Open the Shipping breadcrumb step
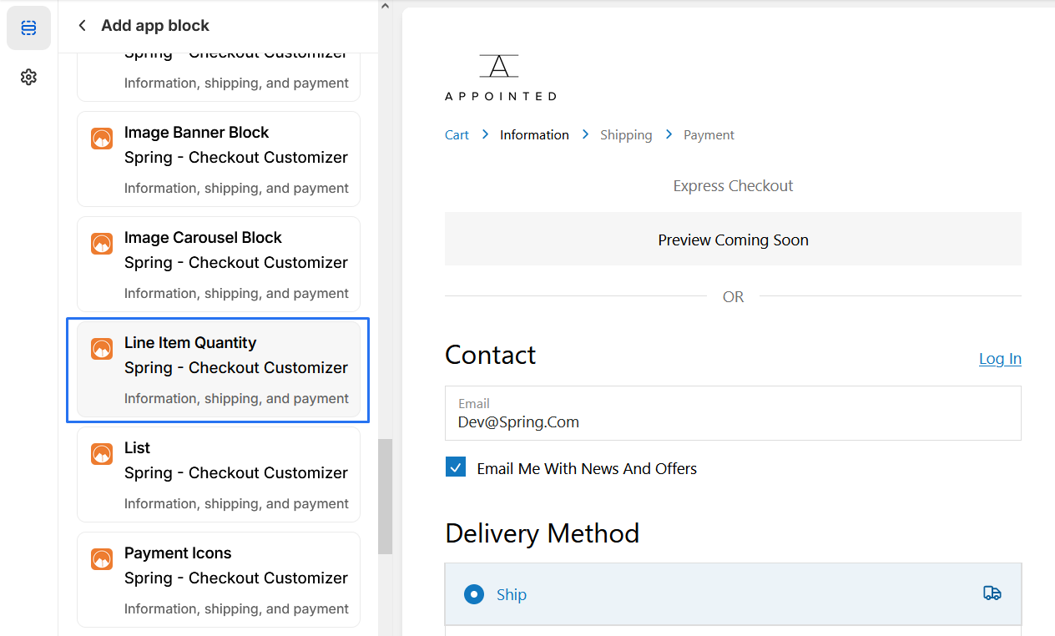Viewport: 1055px width, 636px height. tap(626, 135)
